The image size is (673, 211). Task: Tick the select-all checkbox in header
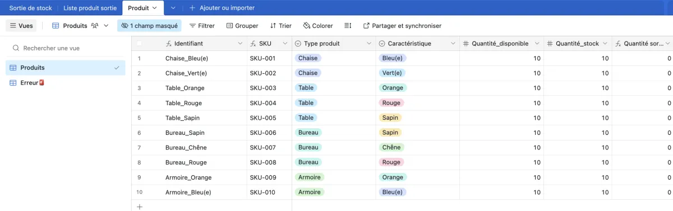139,44
